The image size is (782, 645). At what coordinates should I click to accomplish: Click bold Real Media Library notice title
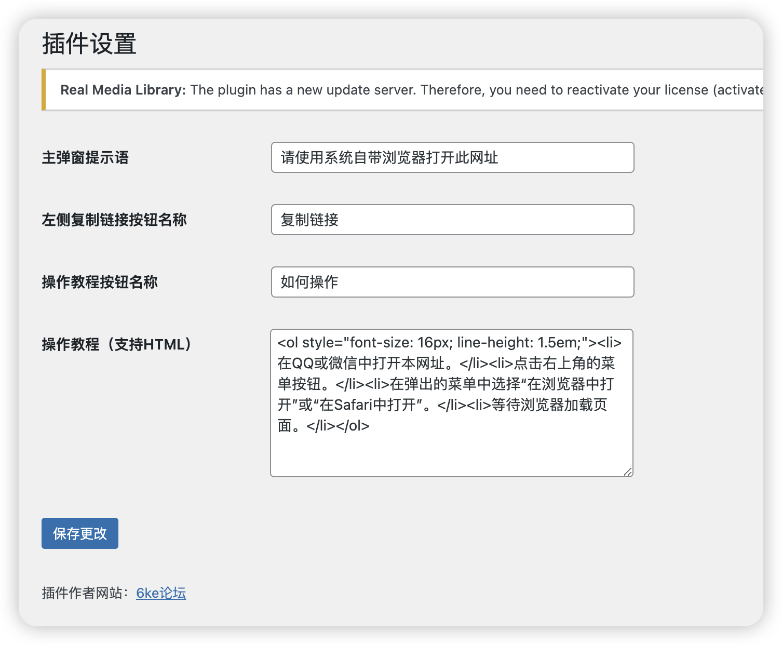pyautogui.click(x=123, y=90)
